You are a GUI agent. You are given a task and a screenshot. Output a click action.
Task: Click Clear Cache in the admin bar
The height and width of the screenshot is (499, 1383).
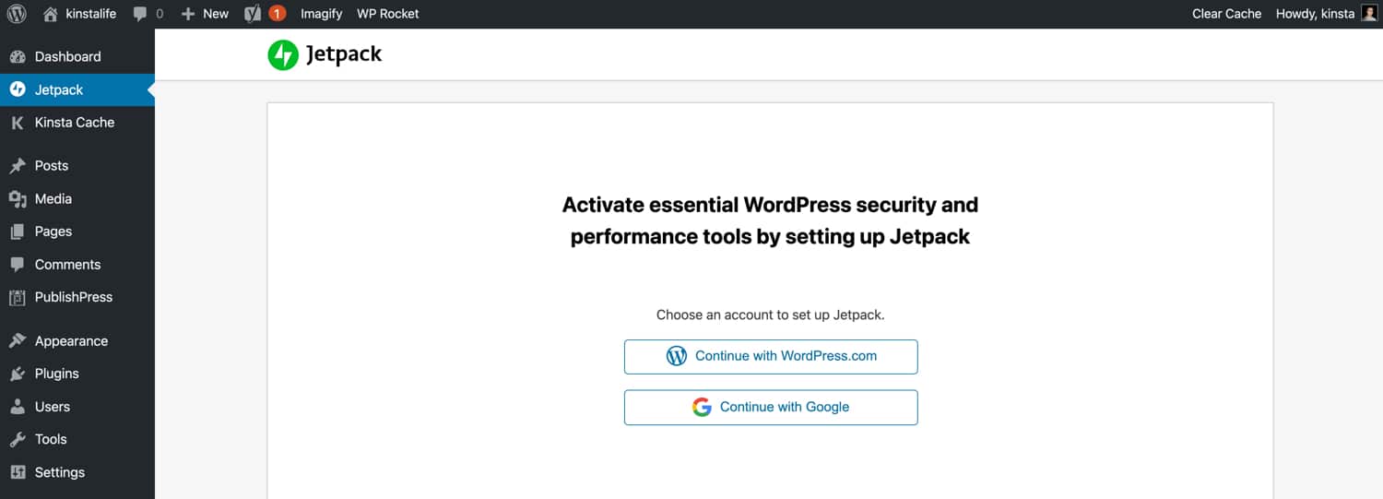(x=1226, y=14)
